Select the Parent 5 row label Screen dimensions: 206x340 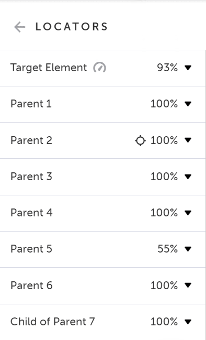tap(31, 249)
